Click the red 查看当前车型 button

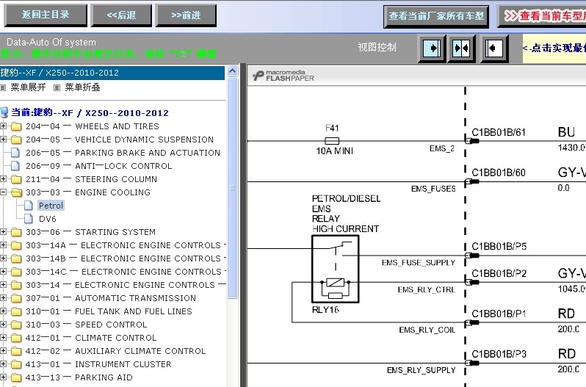coord(542,16)
